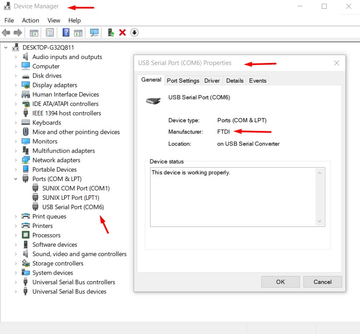Select the Monitors category label
Viewport: 360px width, 334px height.
coord(45,141)
